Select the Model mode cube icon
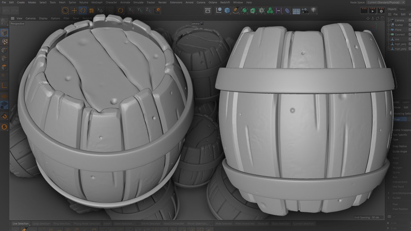The width and height of the screenshot is (411, 231). click(4, 32)
